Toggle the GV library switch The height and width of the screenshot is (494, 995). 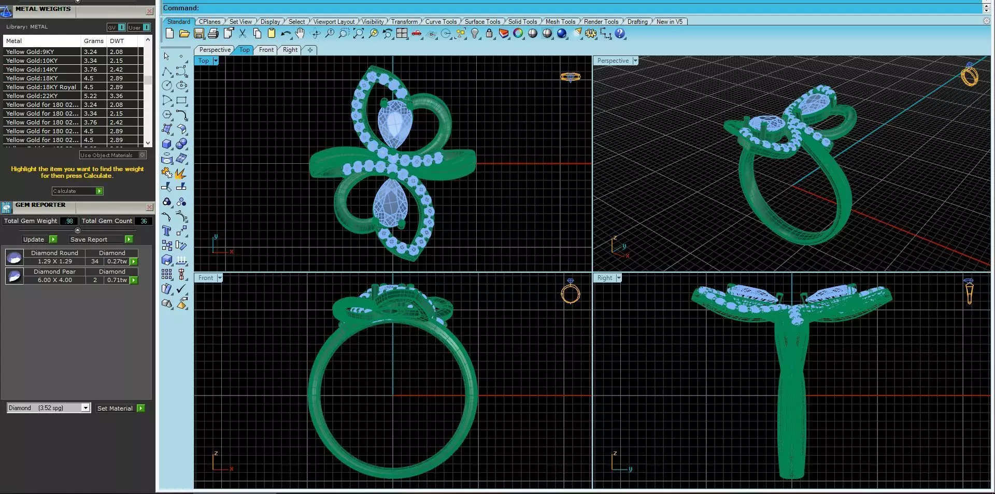point(122,27)
